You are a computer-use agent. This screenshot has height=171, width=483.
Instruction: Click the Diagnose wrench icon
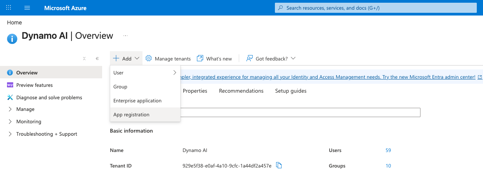tap(10, 98)
